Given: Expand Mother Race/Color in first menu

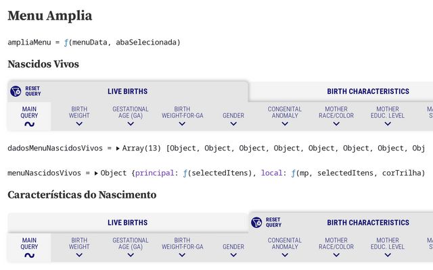Looking at the screenshot, I should pos(336,116).
